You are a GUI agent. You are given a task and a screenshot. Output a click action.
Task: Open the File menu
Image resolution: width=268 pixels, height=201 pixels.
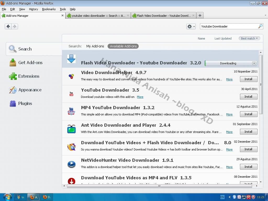pyautogui.click(x=4, y=9)
